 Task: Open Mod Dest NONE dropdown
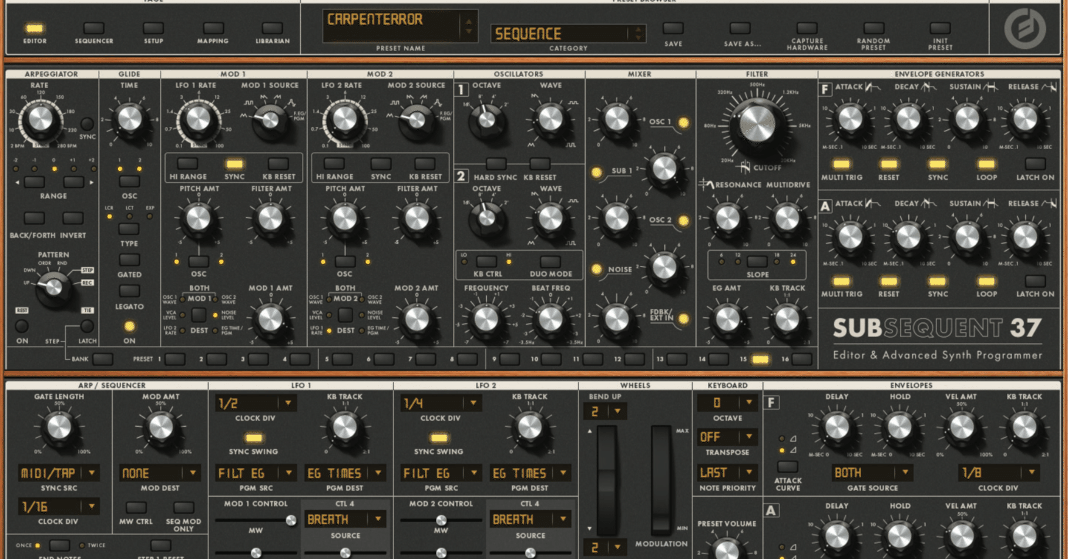(x=160, y=473)
